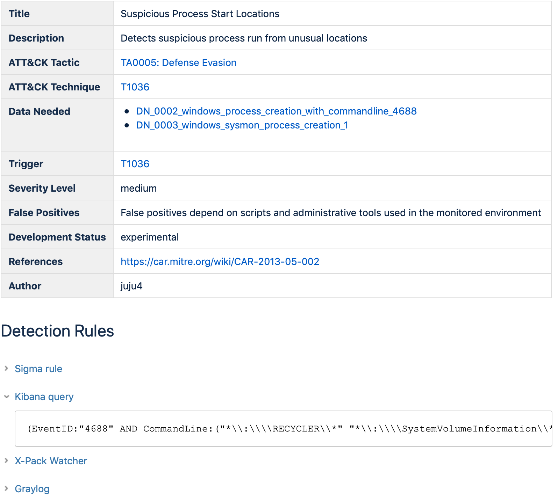Click the X-Pack Watcher label
558x502 pixels.
pyautogui.click(x=51, y=461)
